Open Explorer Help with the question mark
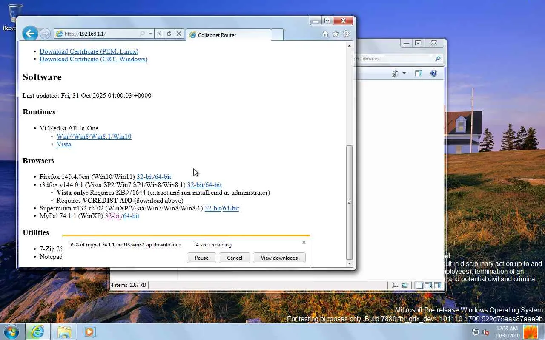545x340 pixels. [433, 73]
